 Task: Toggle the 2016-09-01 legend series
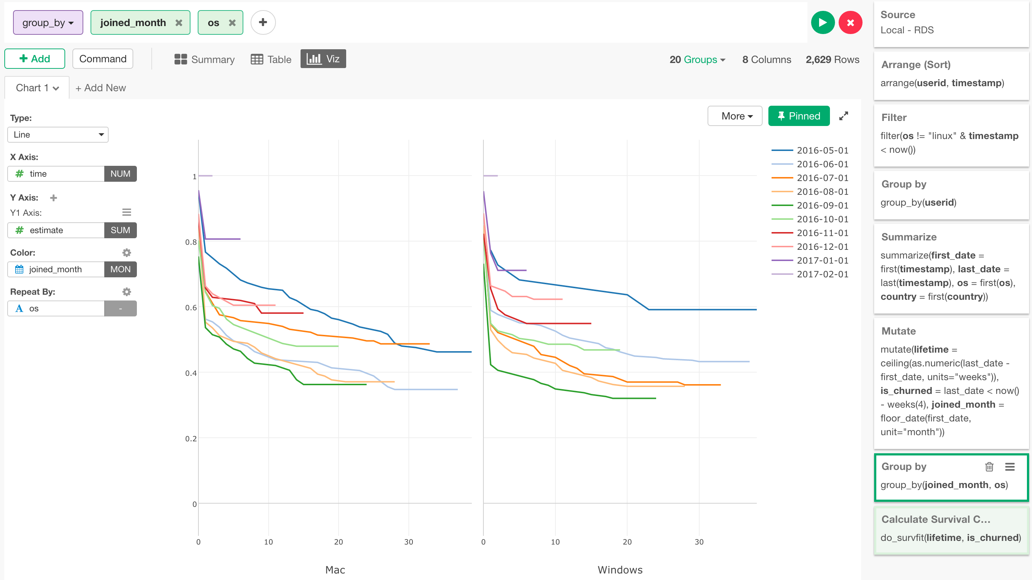click(x=810, y=205)
